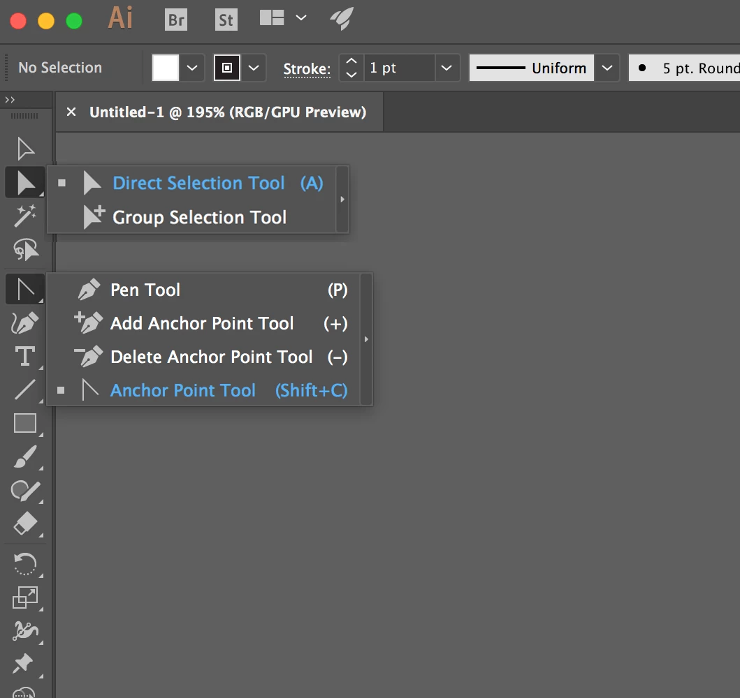This screenshot has height=698, width=740.
Task: Close the Untitled-1 document tab
Action: point(71,112)
